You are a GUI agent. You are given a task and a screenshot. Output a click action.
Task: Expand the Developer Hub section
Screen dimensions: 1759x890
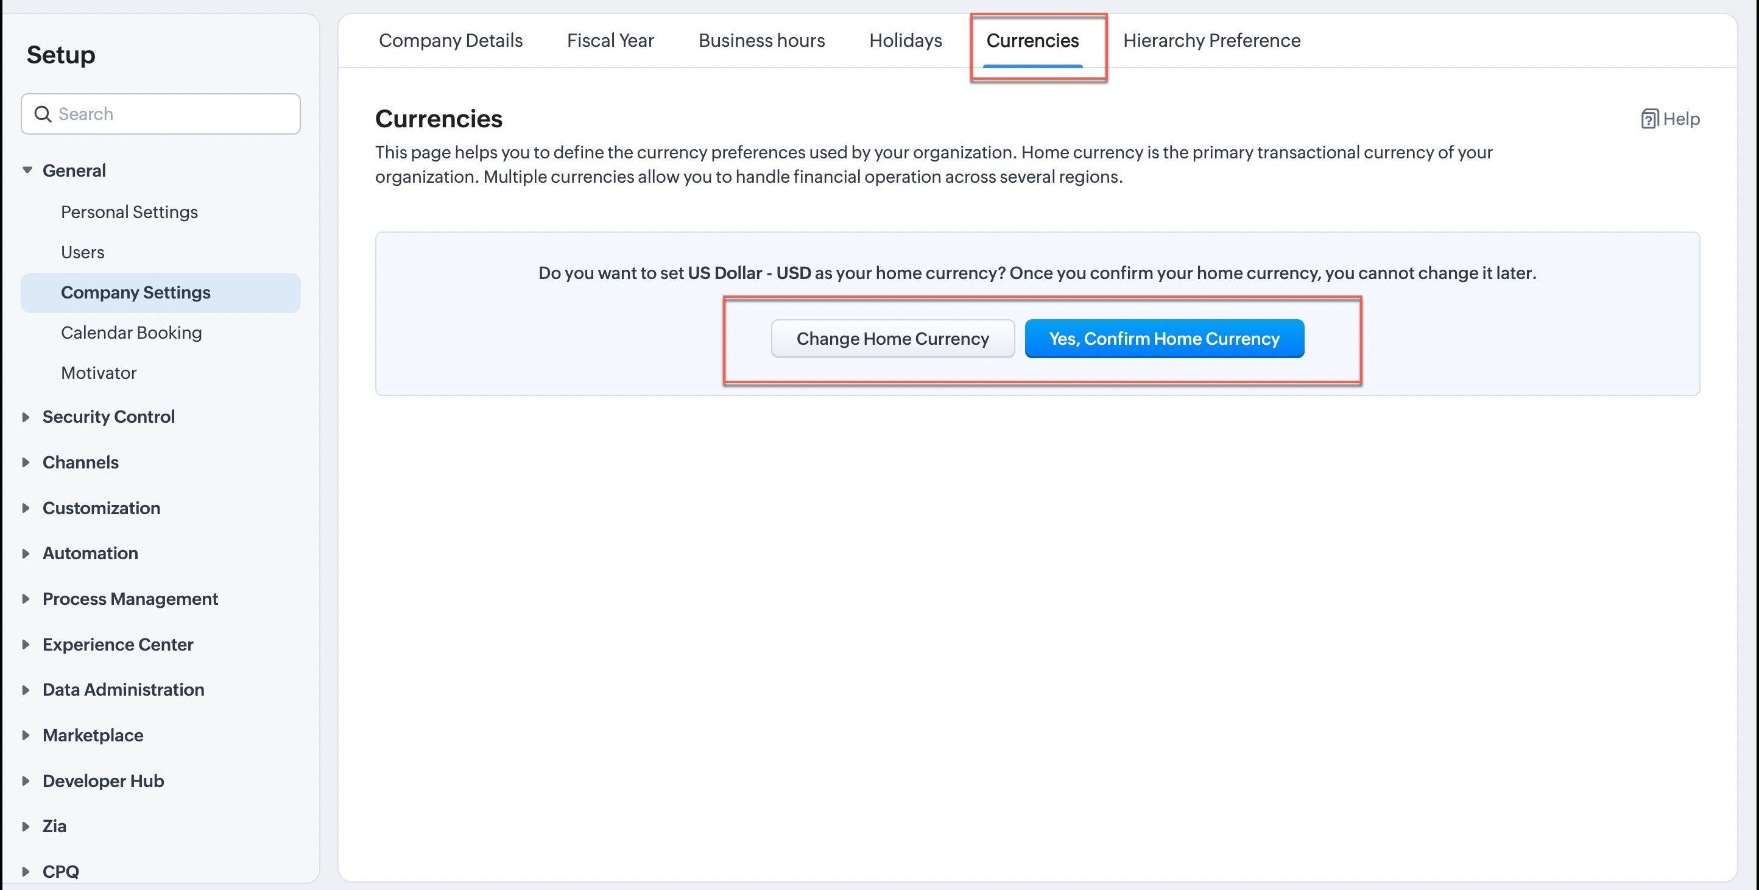point(26,781)
